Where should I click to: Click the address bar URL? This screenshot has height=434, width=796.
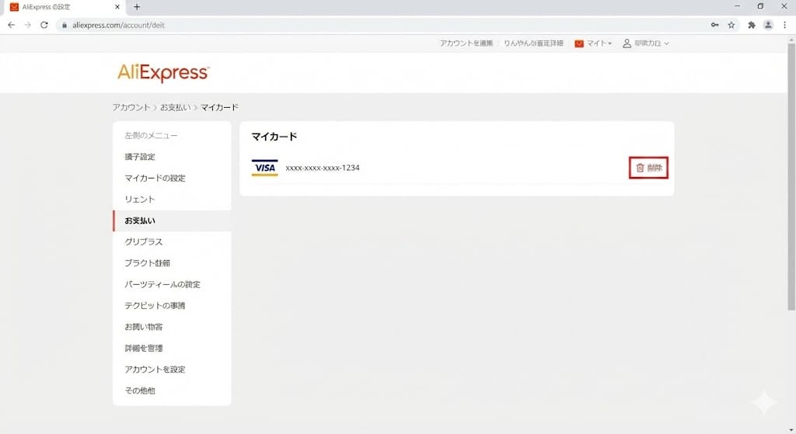(x=118, y=25)
